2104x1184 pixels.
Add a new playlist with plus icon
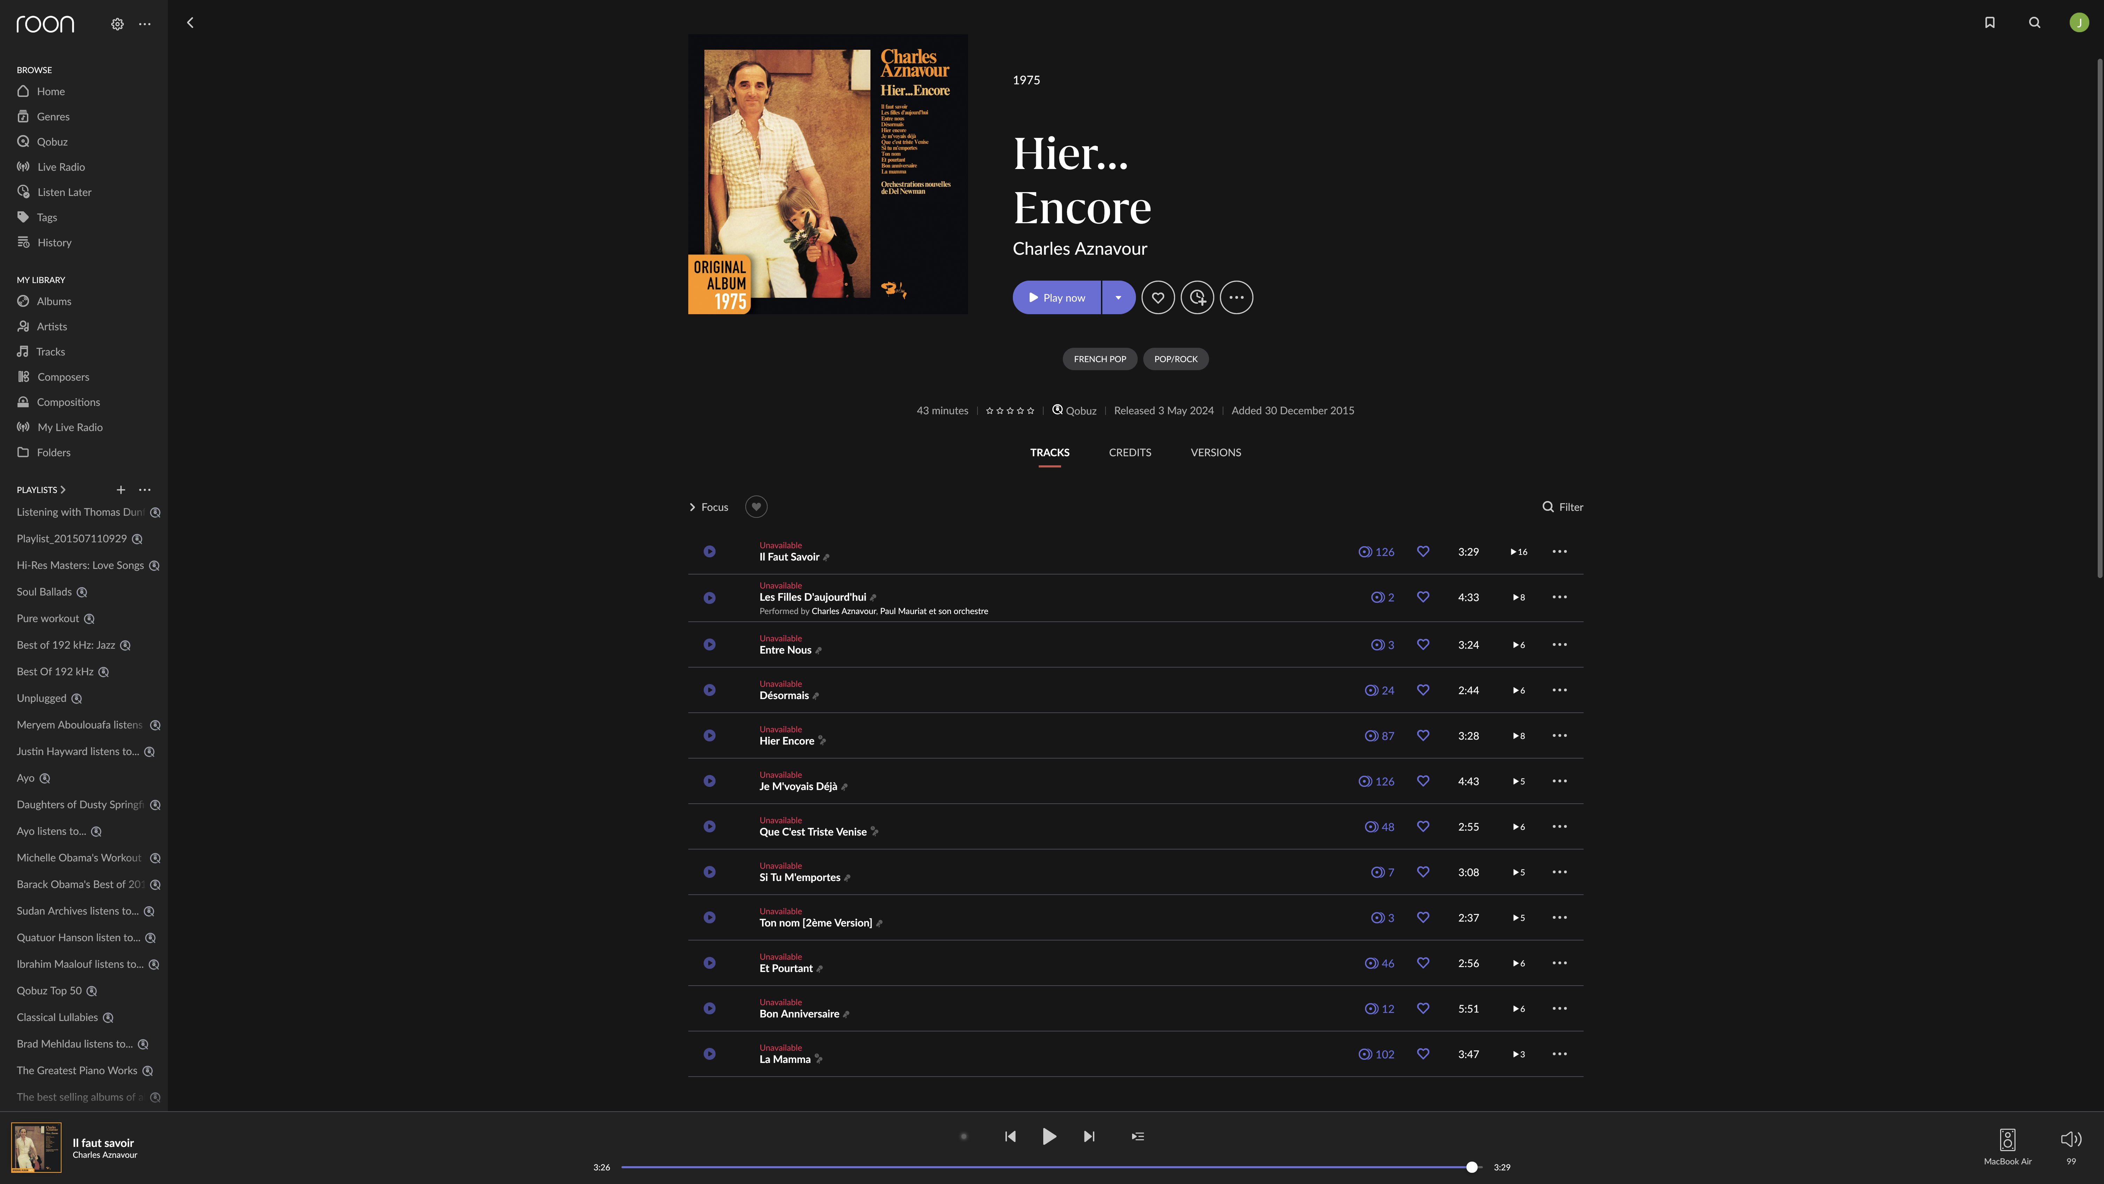[x=121, y=489]
